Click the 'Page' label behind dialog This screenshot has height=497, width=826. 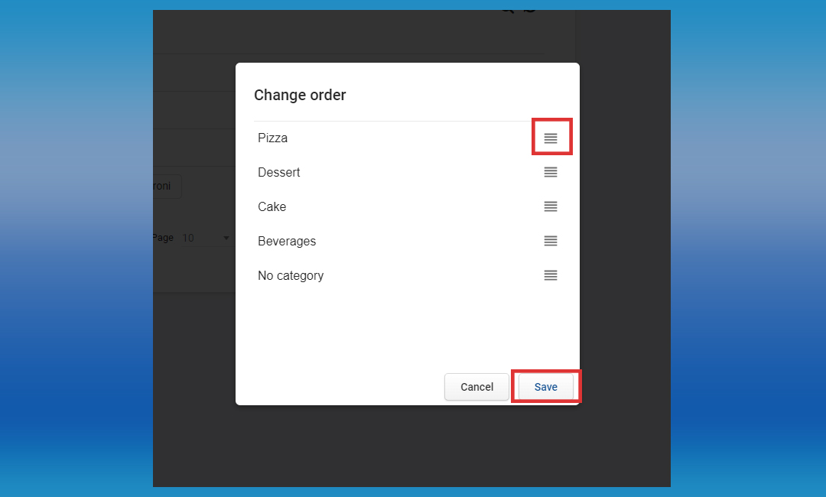[163, 239]
